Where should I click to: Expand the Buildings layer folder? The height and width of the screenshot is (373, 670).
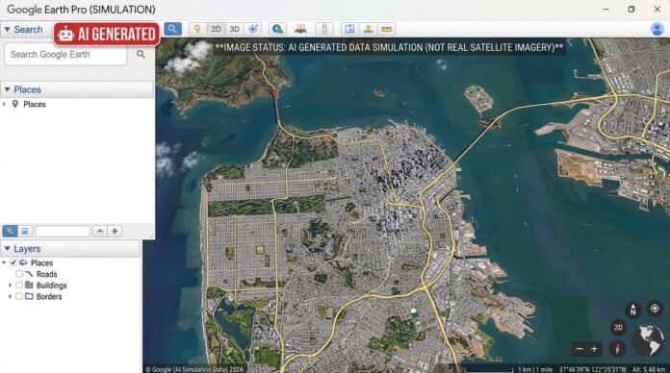coord(10,286)
